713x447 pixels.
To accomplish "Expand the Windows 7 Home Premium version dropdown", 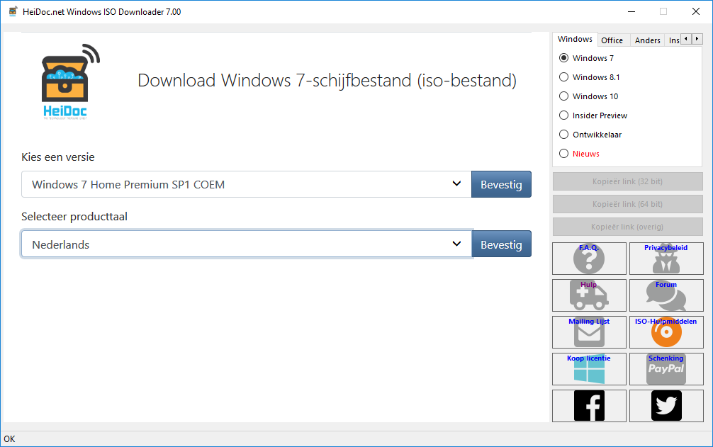I will coord(247,184).
